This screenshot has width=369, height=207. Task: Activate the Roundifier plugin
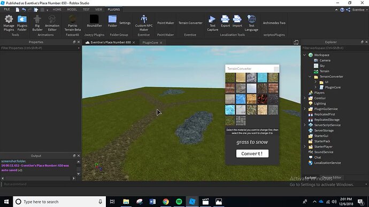pos(94,21)
